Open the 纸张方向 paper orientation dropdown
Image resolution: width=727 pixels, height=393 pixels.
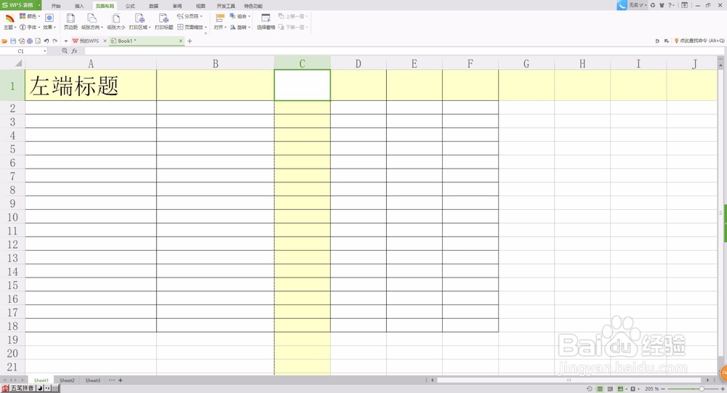(92, 22)
